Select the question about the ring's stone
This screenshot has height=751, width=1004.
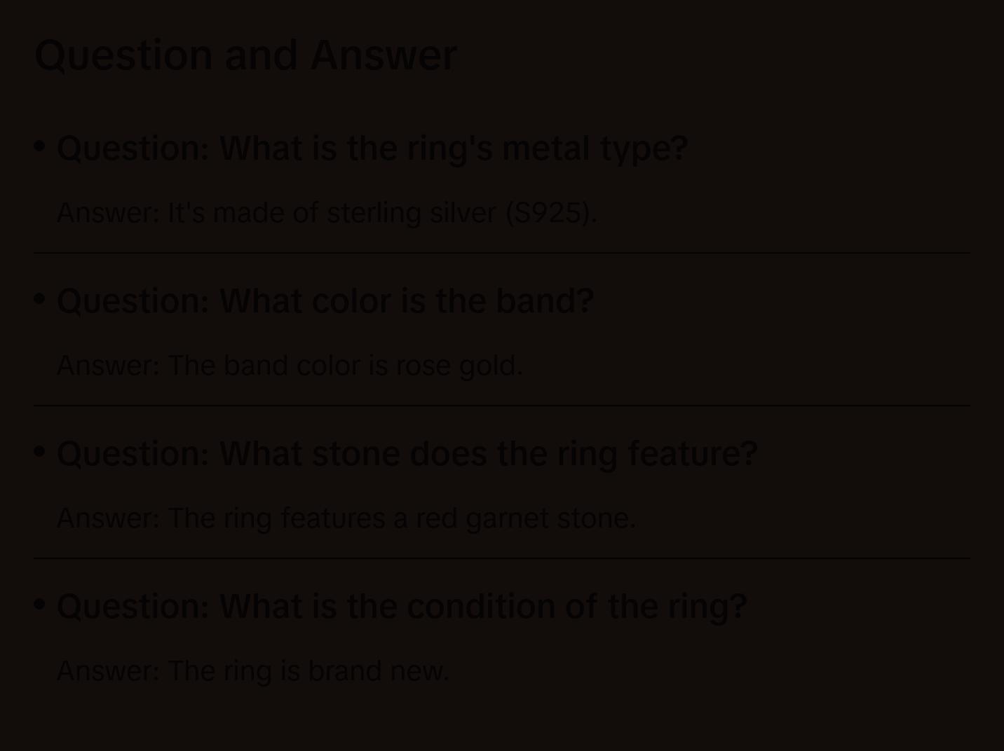click(x=407, y=453)
